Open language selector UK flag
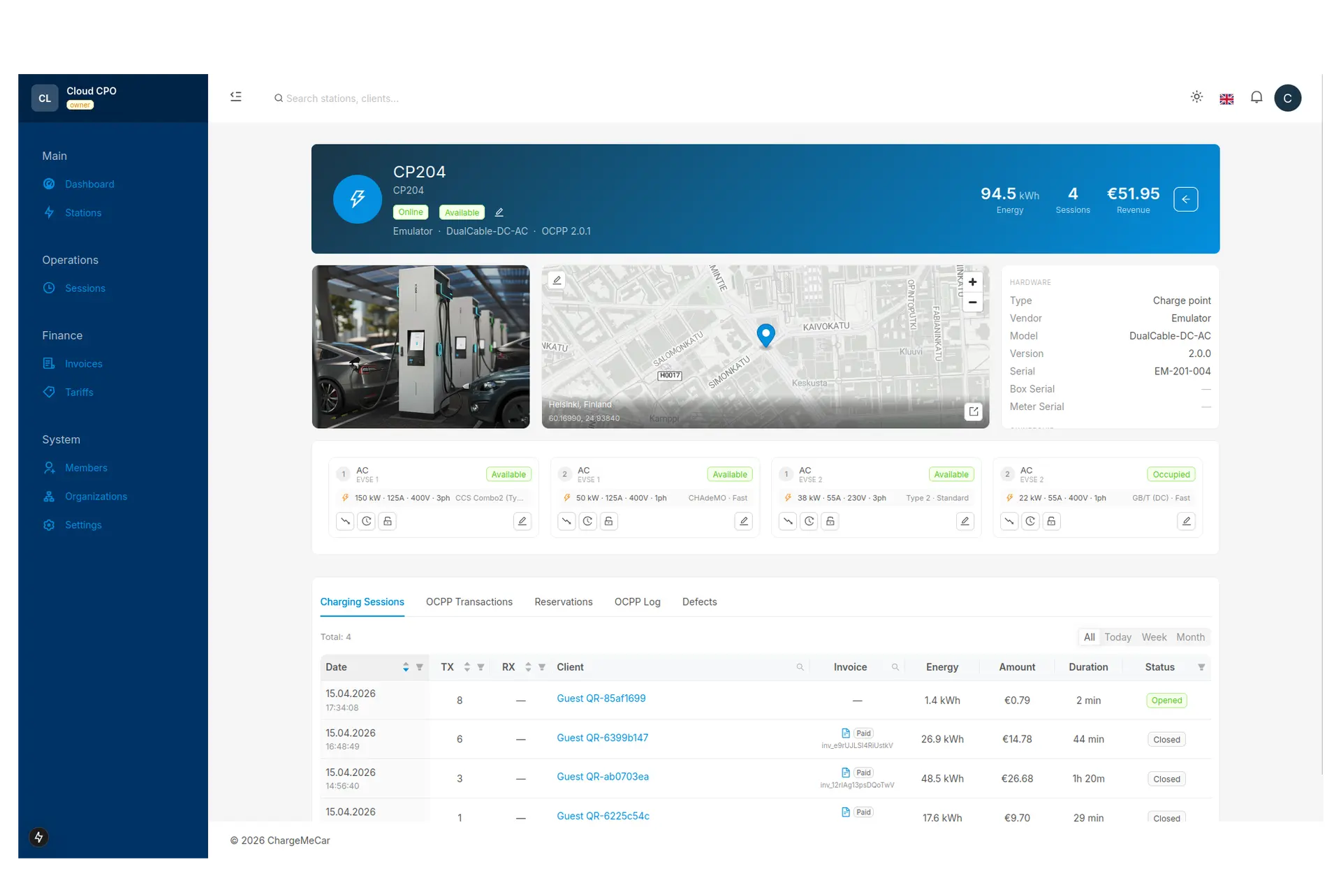This screenshot has width=1341, height=878. 1226,98
